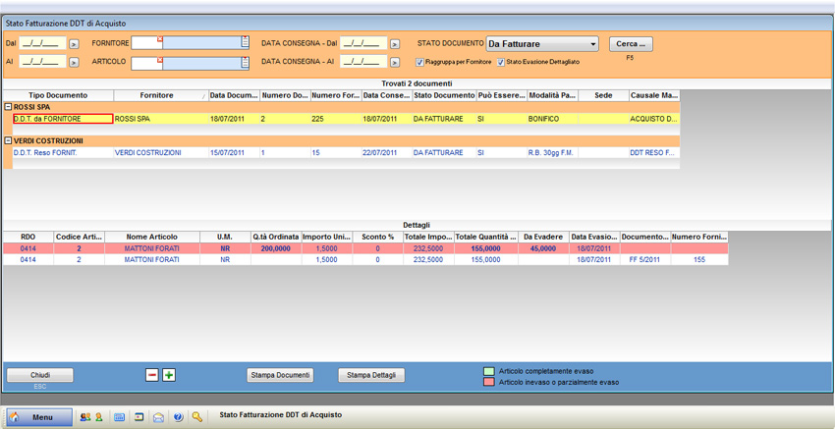Open the Menu button in bottom bar
Image resolution: width=835 pixels, height=429 pixels.
[x=39, y=417]
